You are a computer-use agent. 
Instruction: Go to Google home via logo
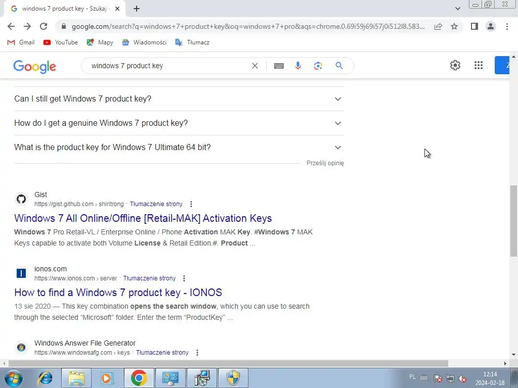[x=35, y=66]
